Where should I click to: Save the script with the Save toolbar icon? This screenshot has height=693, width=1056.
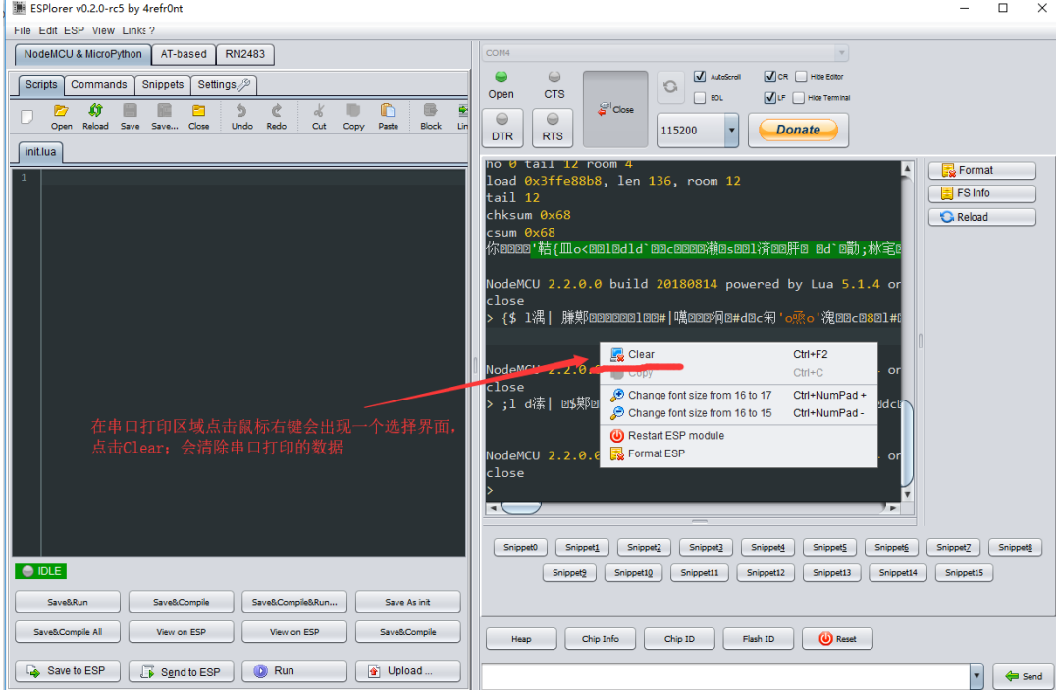point(130,117)
